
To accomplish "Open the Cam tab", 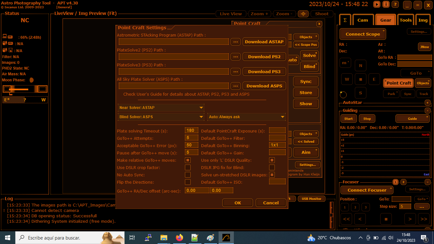I will [363, 20].
